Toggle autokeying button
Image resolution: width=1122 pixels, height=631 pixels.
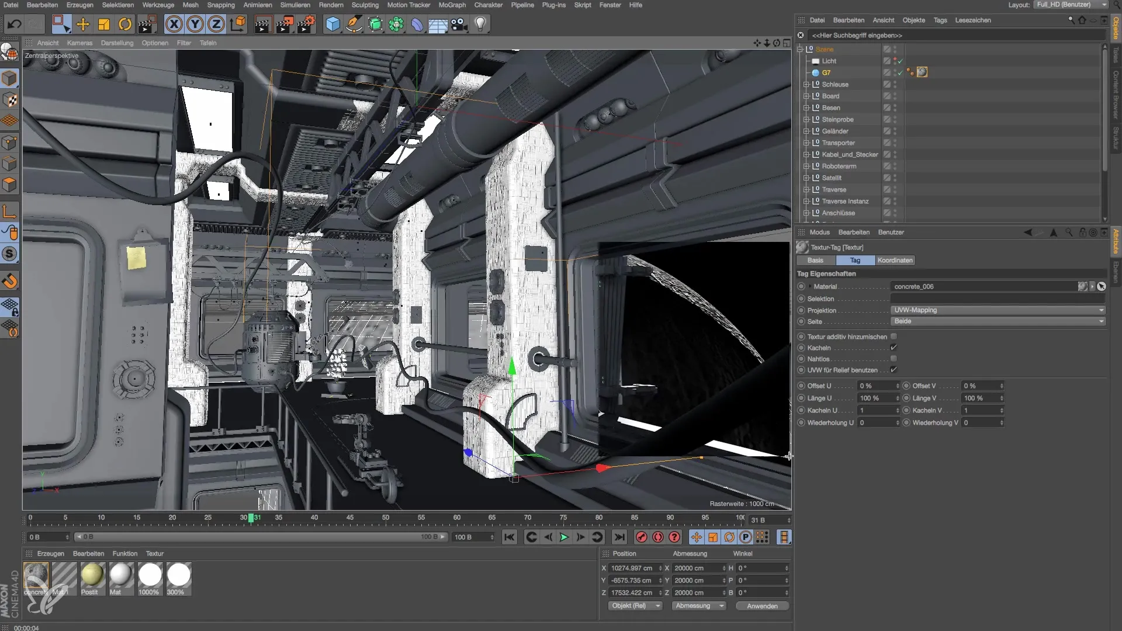point(658,537)
